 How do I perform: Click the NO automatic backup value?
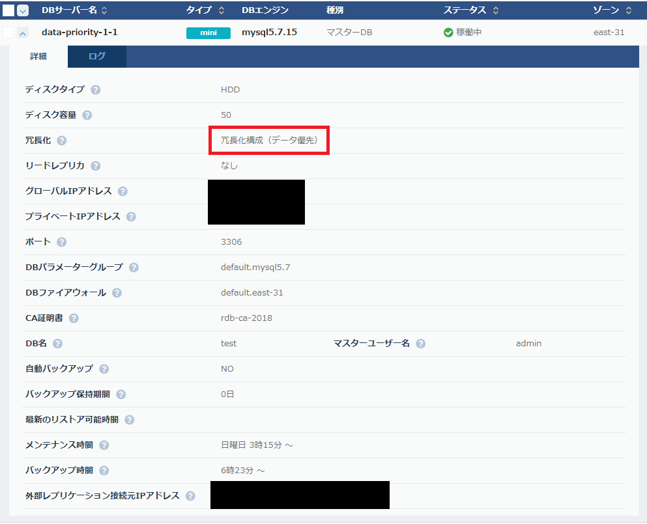[x=227, y=369]
